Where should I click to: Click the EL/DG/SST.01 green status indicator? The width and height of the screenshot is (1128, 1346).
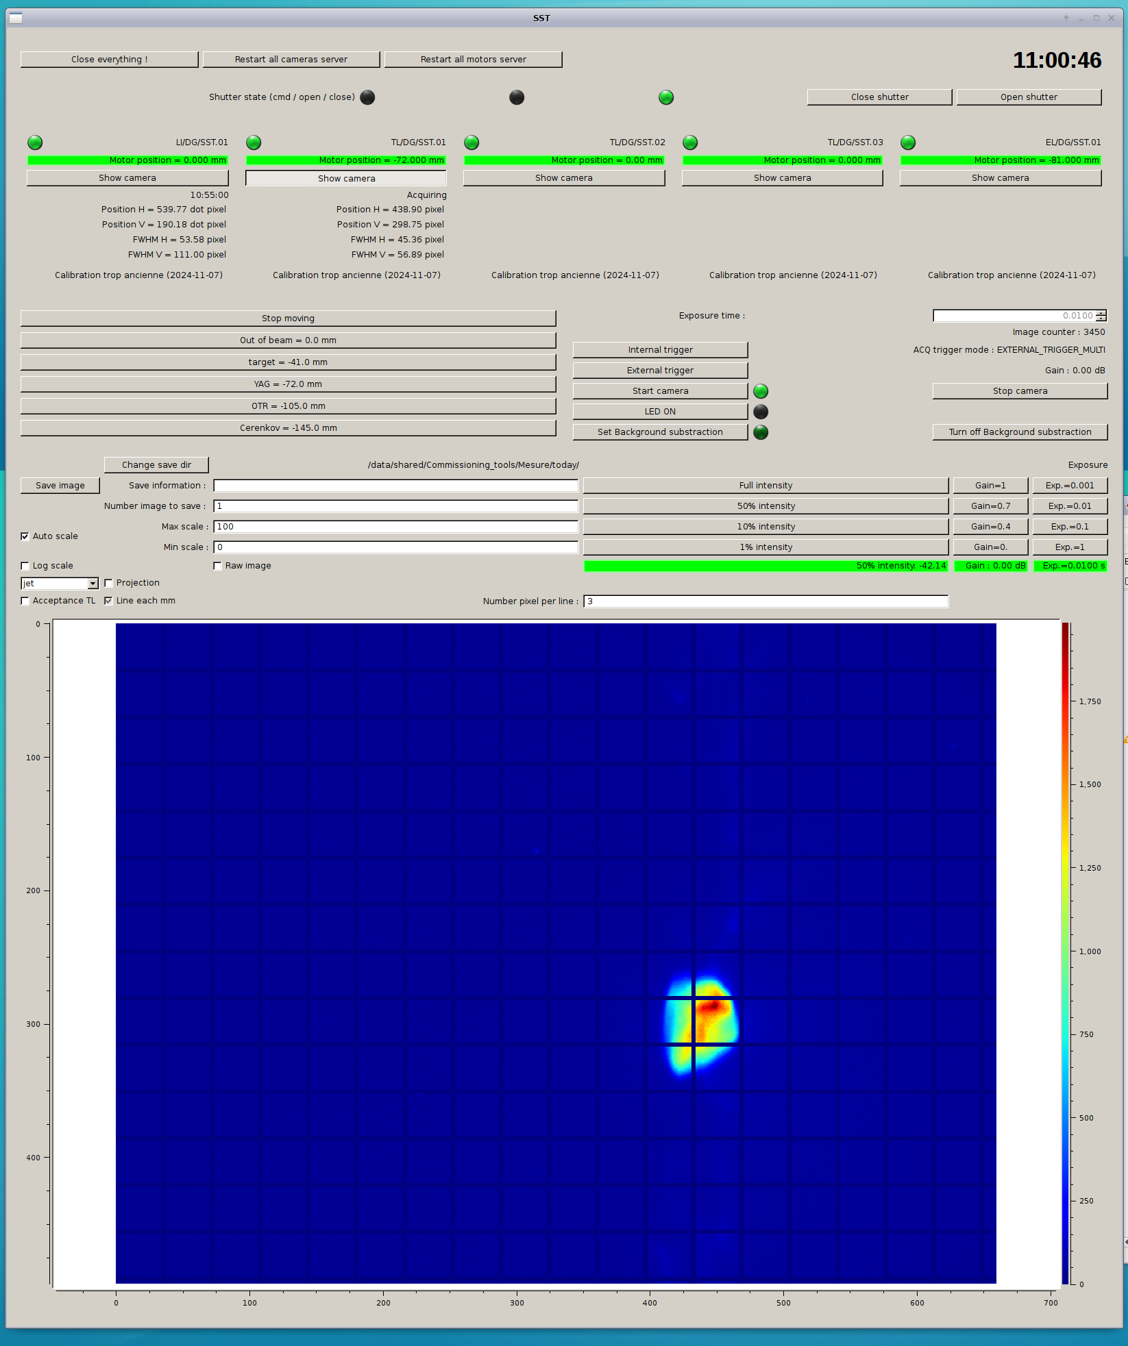(908, 142)
